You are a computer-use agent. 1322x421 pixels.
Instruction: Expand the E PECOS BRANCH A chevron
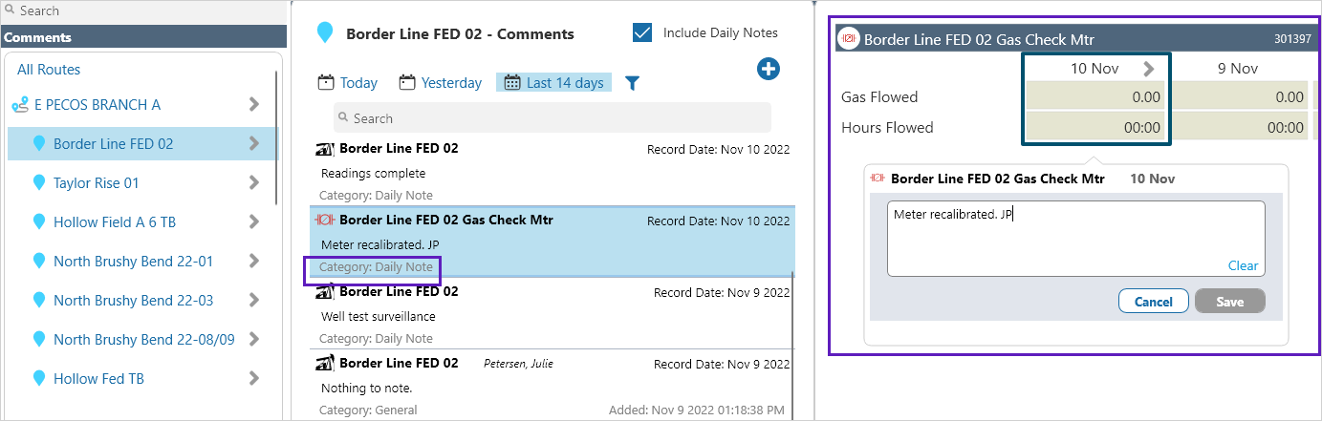click(x=254, y=104)
